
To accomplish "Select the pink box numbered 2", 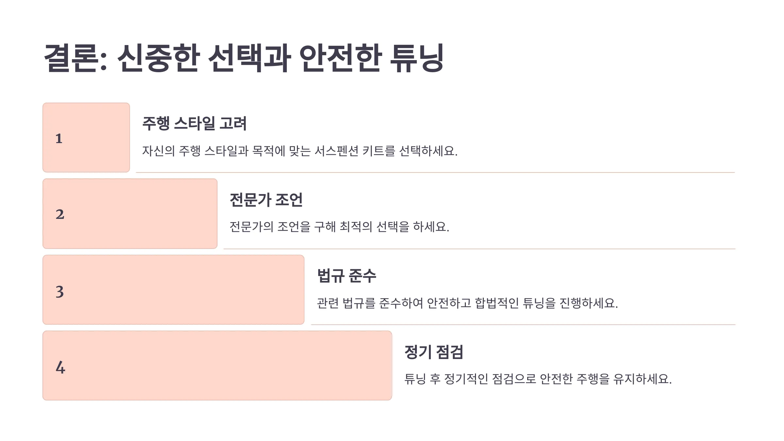I will [130, 214].
